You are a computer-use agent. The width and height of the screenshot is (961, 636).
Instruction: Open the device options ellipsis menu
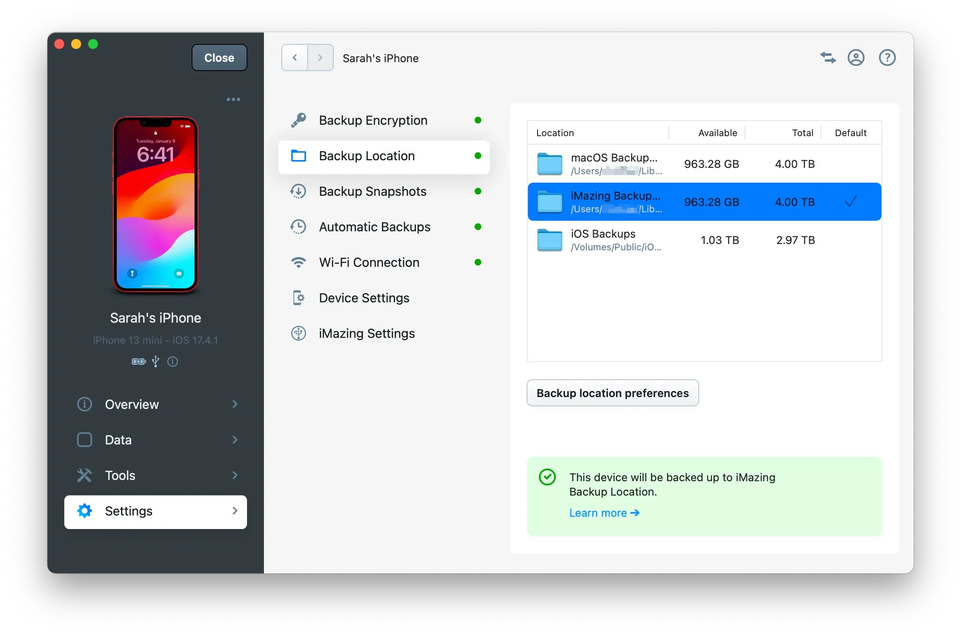pyautogui.click(x=233, y=99)
